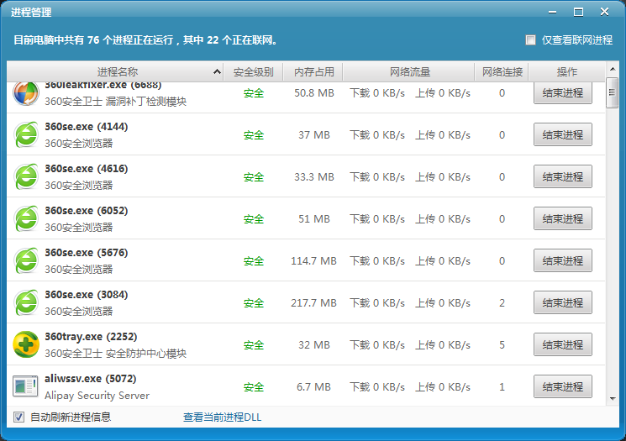Sort by 网络流量 column header
The image size is (626, 441).
coord(410,72)
